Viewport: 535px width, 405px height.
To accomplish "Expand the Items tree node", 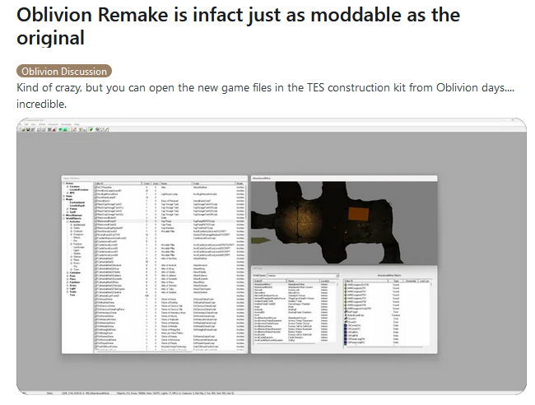I will point(64,196).
